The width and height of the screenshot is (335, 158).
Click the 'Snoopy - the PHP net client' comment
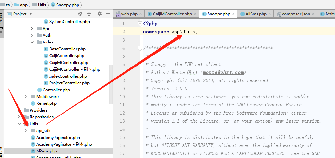point(185,64)
